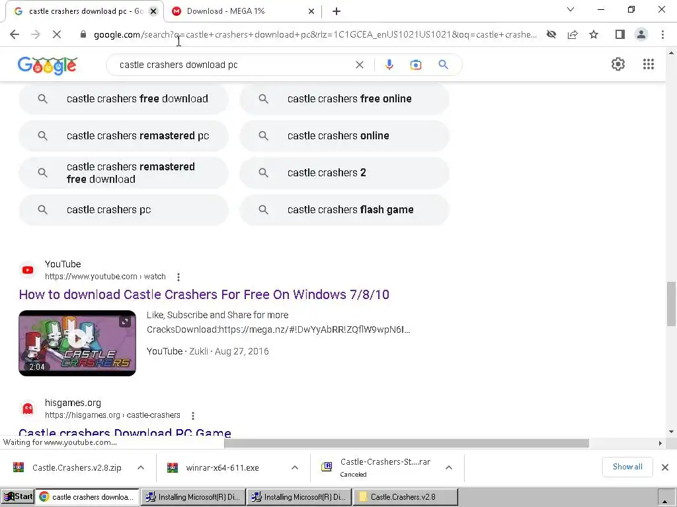Open Google quick settings gear
This screenshot has height=507, width=677.
tap(618, 64)
